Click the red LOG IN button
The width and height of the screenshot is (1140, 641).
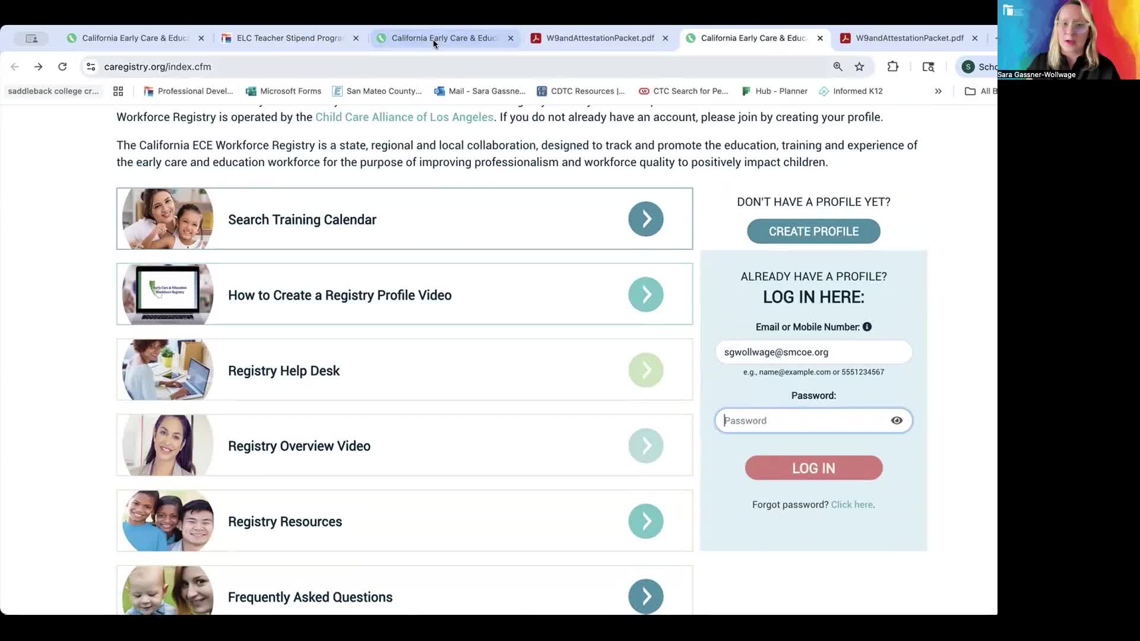813,468
